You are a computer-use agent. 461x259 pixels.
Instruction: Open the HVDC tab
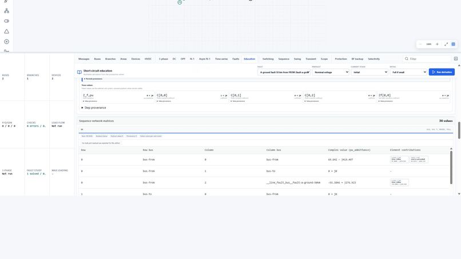(x=148, y=59)
